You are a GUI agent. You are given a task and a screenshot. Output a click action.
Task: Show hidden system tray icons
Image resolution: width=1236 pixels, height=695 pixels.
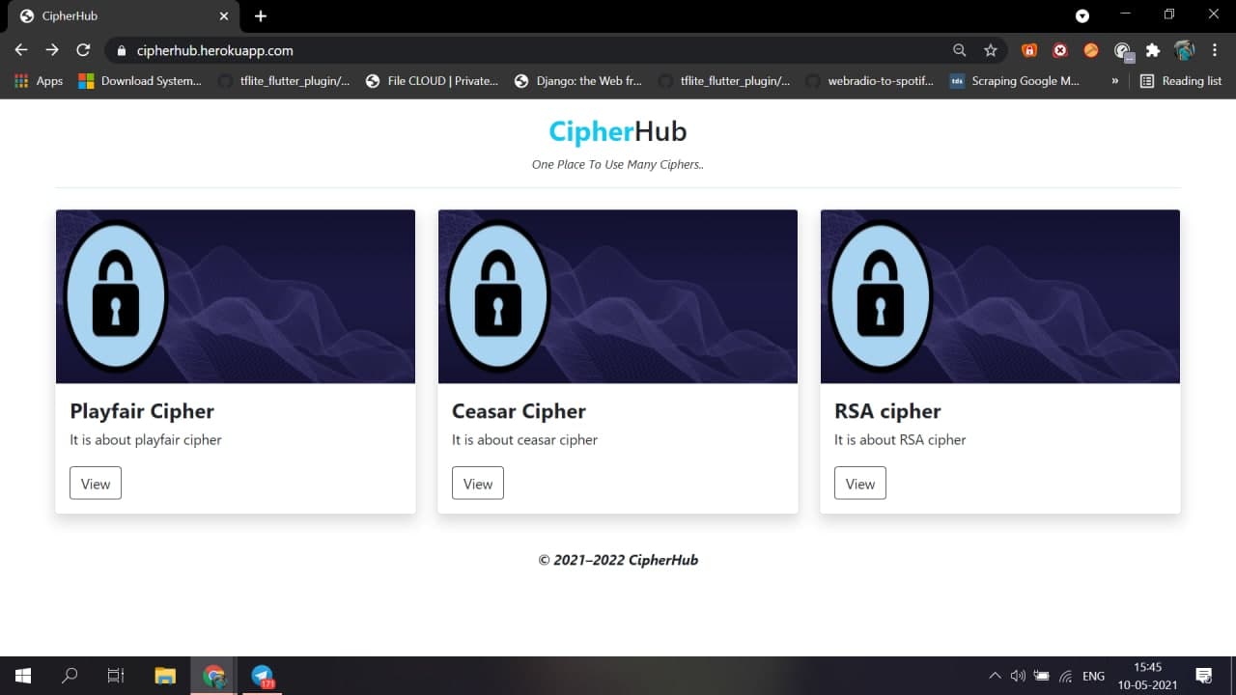pyautogui.click(x=995, y=675)
